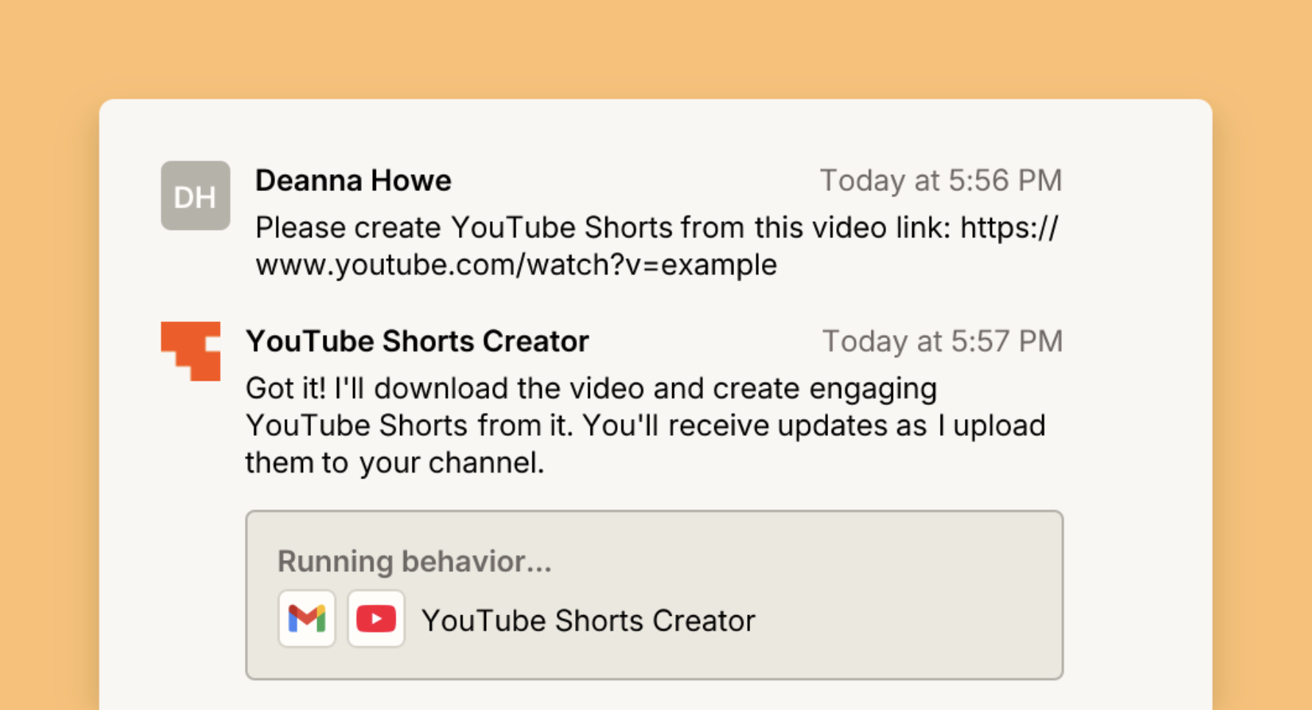1312x710 pixels.
Task: Click the bot's reply about downloading the video
Action: click(644, 425)
